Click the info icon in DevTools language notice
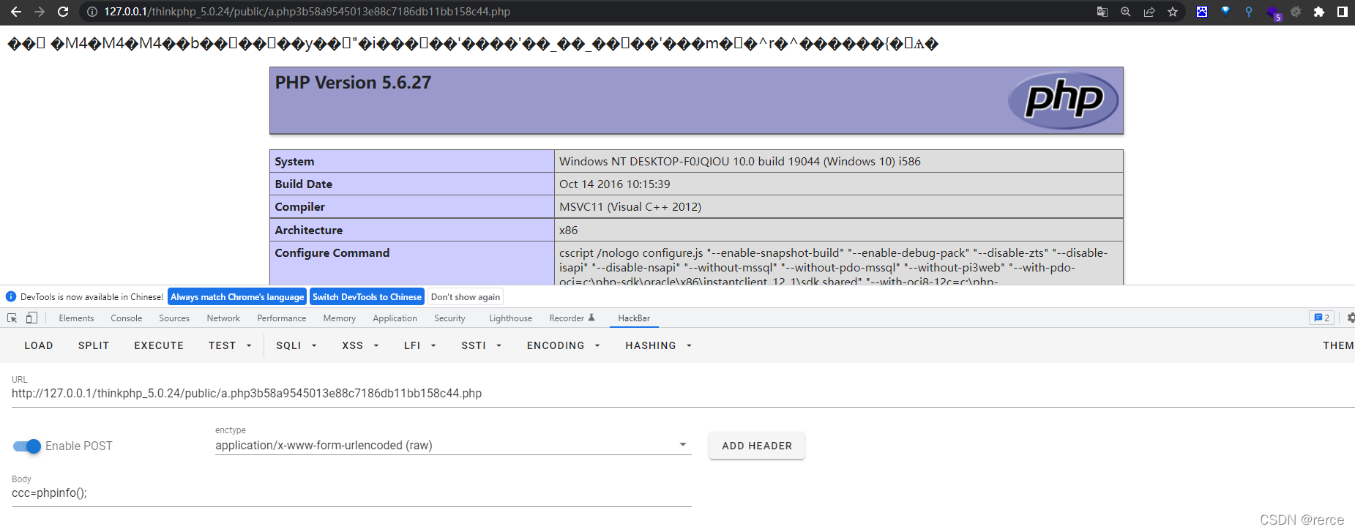The image size is (1355, 532). 11,296
